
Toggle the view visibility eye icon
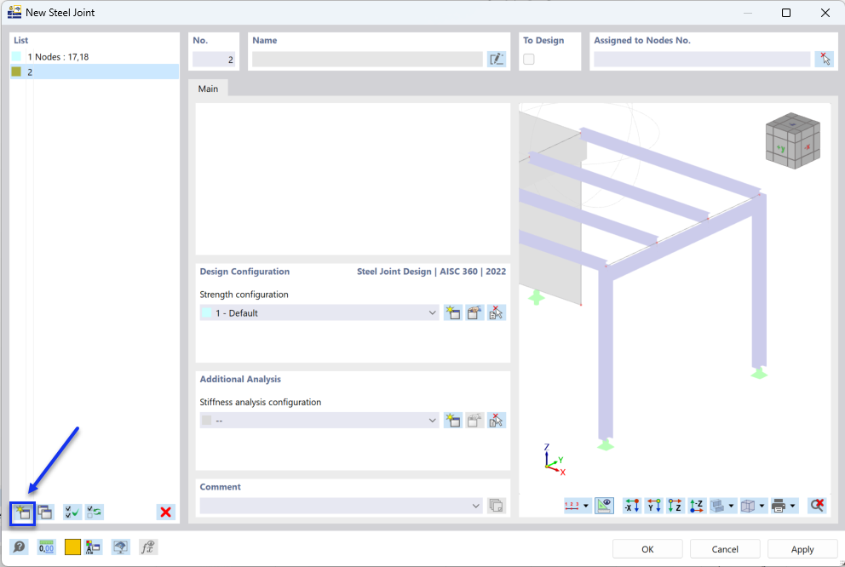click(x=604, y=506)
